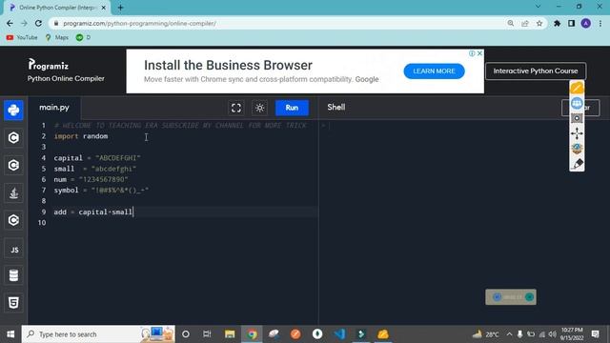Select the pencil tool in floating toolbar

point(577,88)
